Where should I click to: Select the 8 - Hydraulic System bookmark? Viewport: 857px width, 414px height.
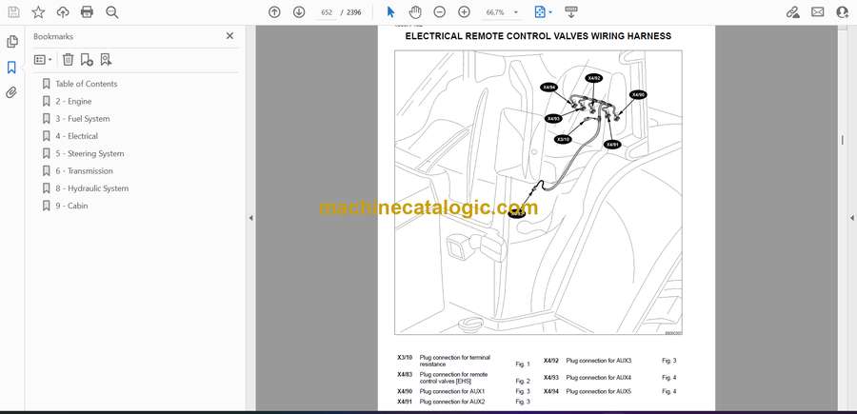91,188
